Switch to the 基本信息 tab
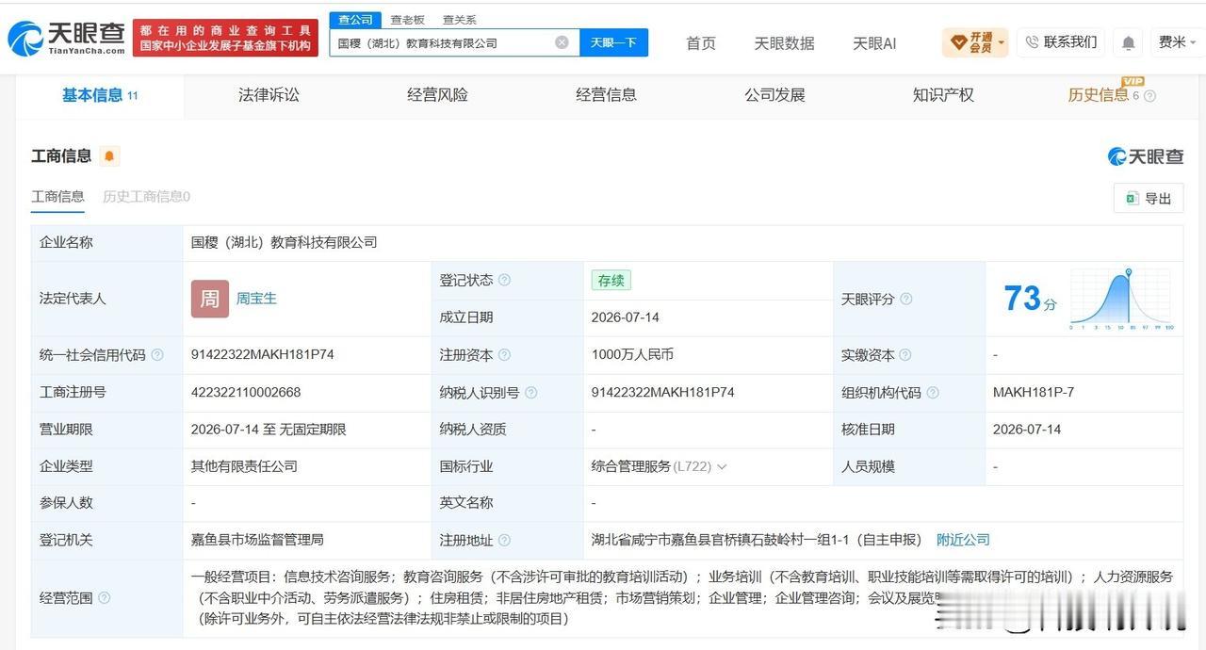This screenshot has height=650, width=1206. point(100,95)
